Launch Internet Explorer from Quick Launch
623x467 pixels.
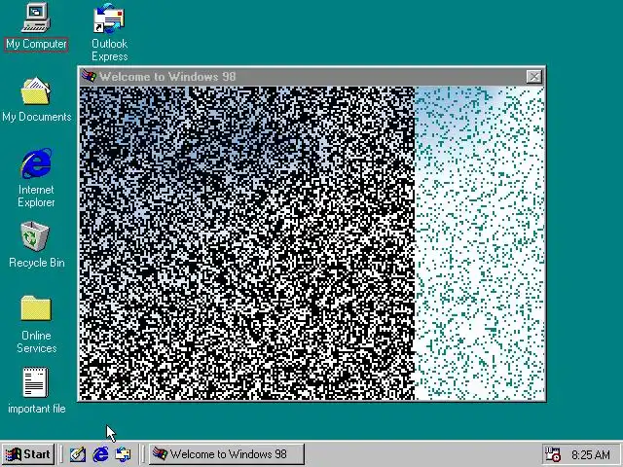100,454
